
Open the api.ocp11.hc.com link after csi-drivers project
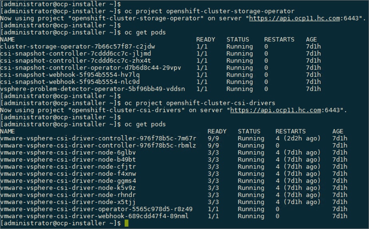click(x=276, y=110)
